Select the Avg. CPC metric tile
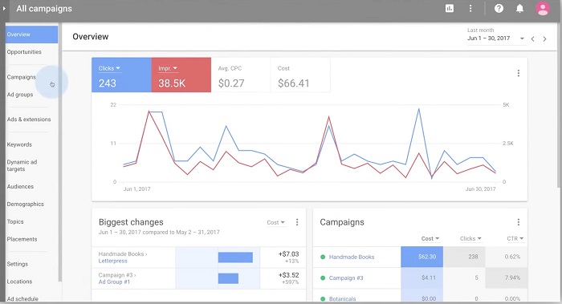Screen dimensions: 562x304 point(241,75)
